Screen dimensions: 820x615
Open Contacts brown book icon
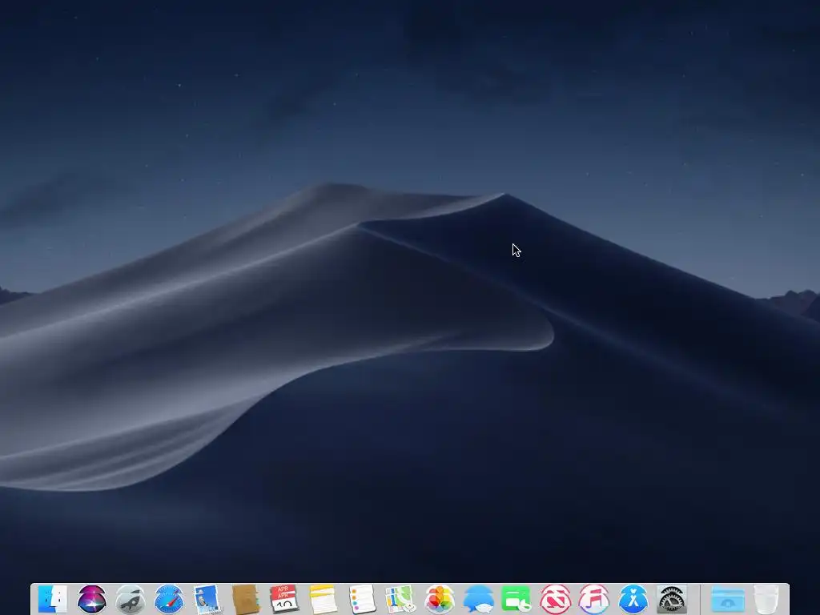pyautogui.click(x=246, y=599)
